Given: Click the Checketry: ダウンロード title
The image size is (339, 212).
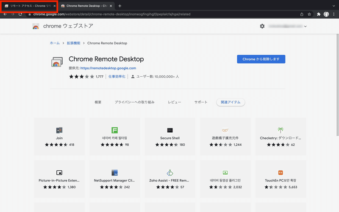Looking at the screenshot, I should pyautogui.click(x=281, y=138).
